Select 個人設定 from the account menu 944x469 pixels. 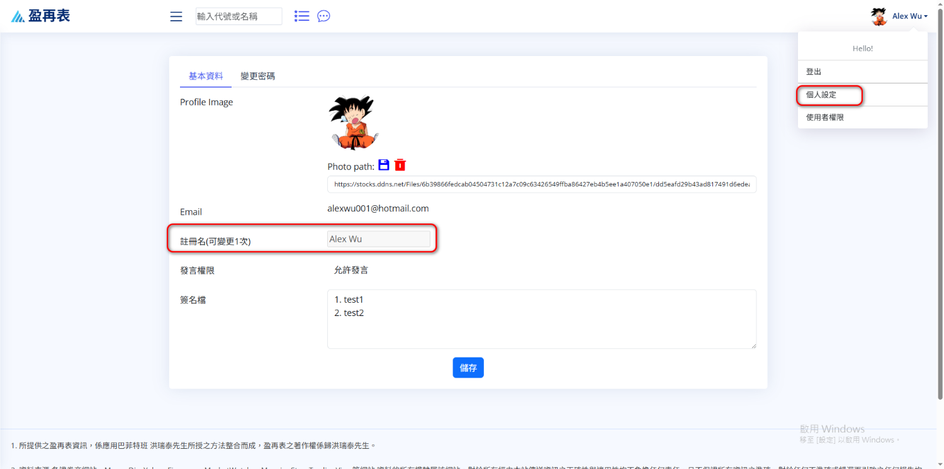pyautogui.click(x=863, y=95)
